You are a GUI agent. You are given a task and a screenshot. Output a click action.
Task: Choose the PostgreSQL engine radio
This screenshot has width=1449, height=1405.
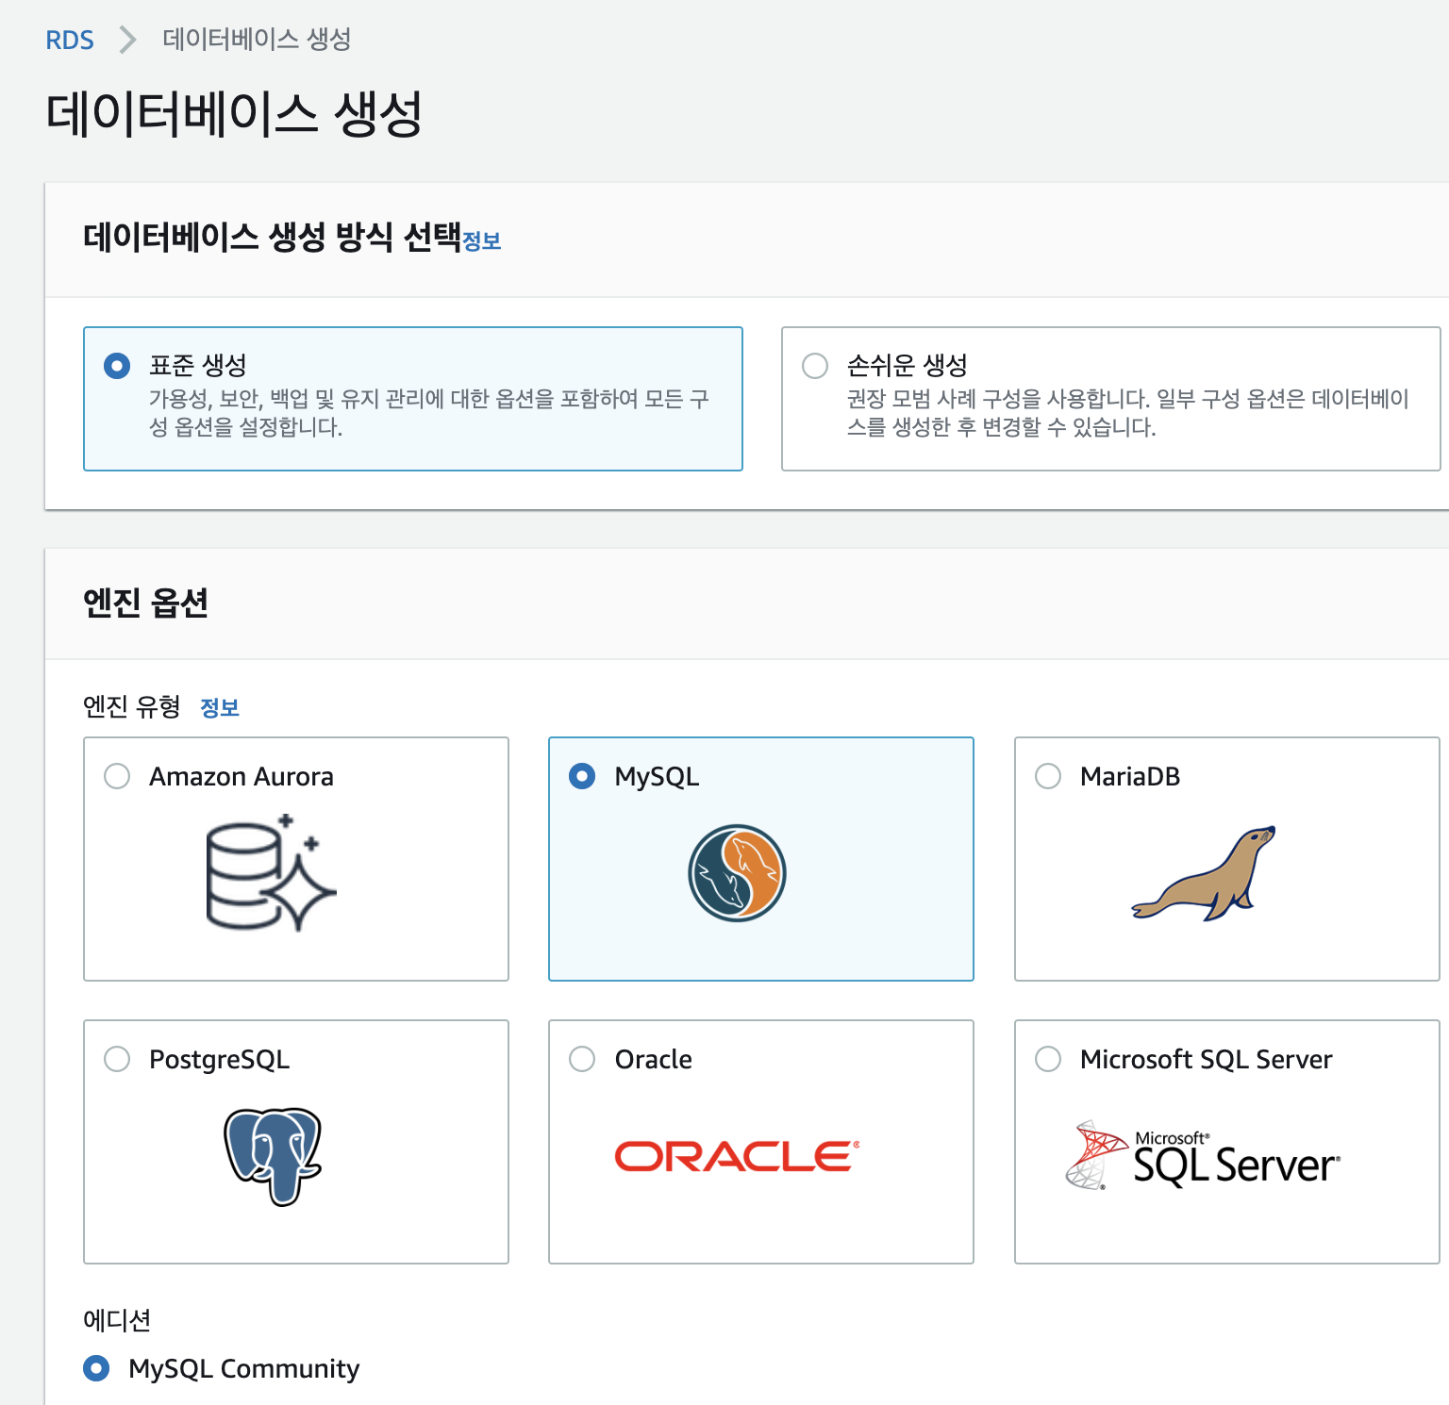click(x=117, y=1059)
